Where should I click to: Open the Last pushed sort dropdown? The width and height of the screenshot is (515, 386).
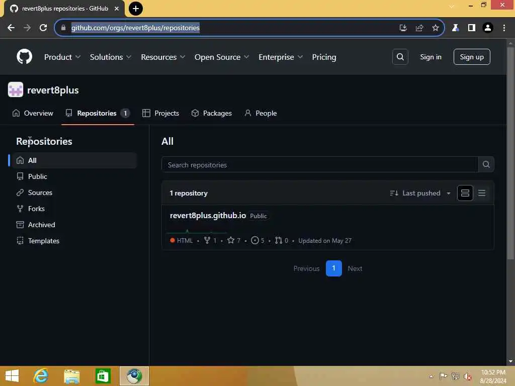point(420,193)
